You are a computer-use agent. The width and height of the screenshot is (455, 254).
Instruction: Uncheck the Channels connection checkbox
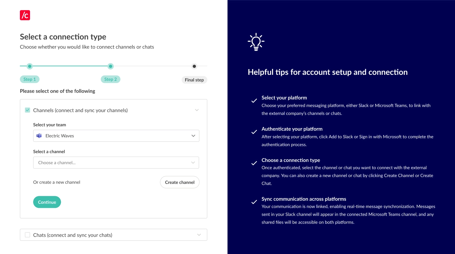[27, 110]
